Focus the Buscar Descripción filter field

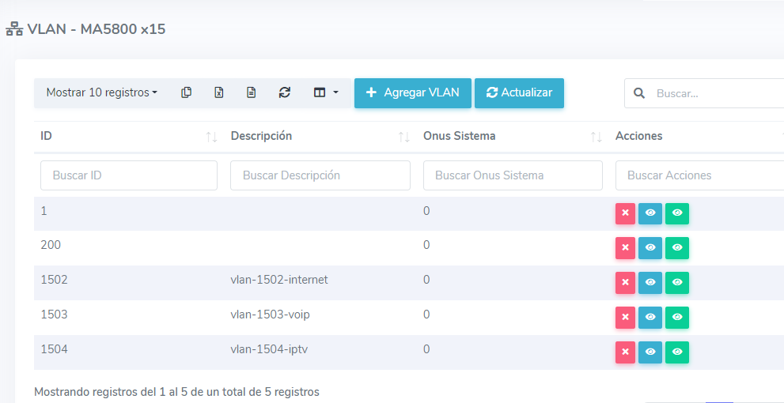point(320,175)
